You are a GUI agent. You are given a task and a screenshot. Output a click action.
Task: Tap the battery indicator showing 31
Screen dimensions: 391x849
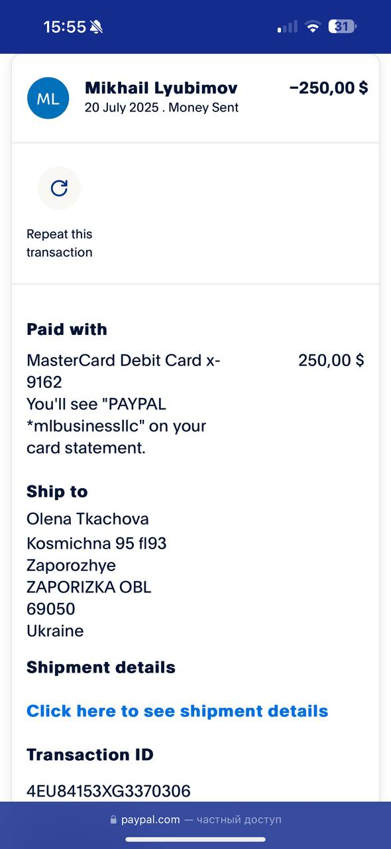tap(343, 27)
